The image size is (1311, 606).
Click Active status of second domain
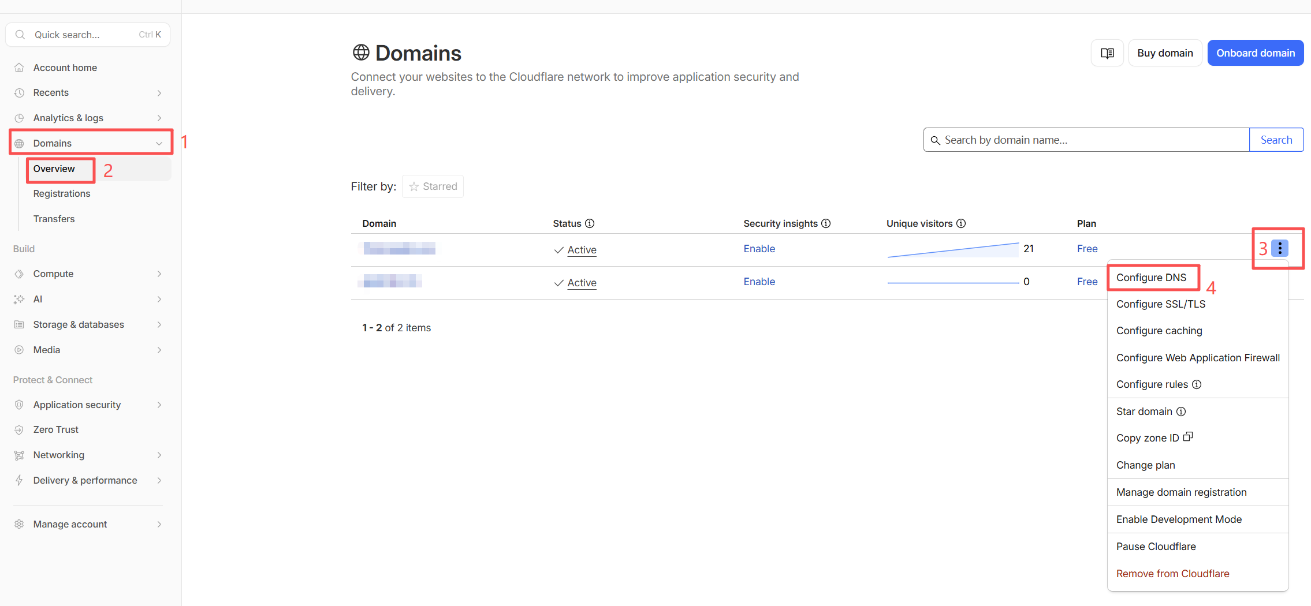[582, 283]
